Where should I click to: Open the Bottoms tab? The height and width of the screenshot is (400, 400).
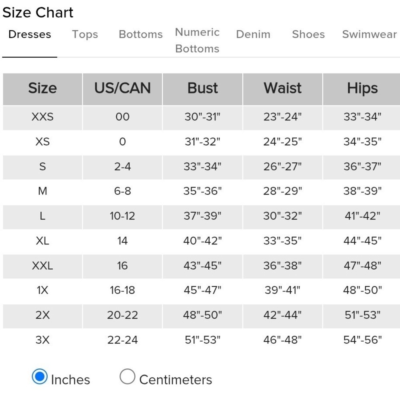(x=140, y=34)
